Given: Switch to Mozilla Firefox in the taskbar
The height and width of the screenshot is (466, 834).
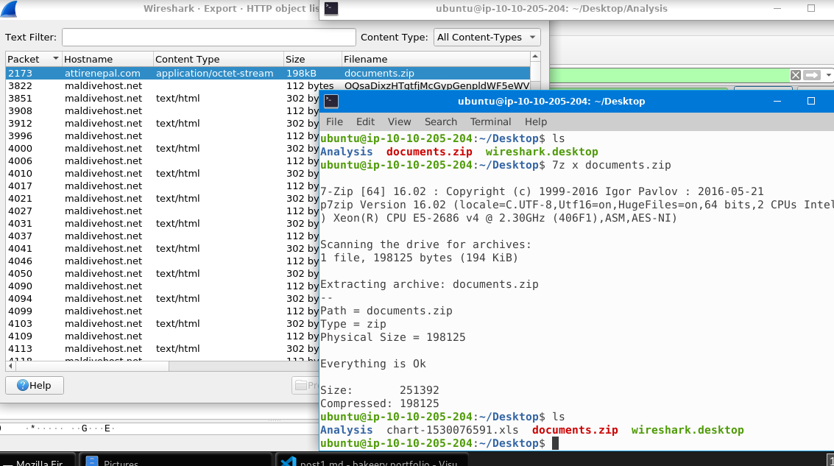Looking at the screenshot, I should [39, 459].
